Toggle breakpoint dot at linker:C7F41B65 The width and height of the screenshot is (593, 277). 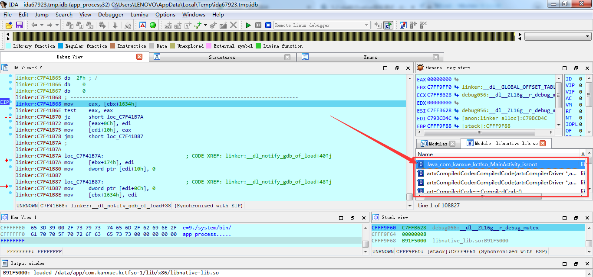click(x=10, y=76)
